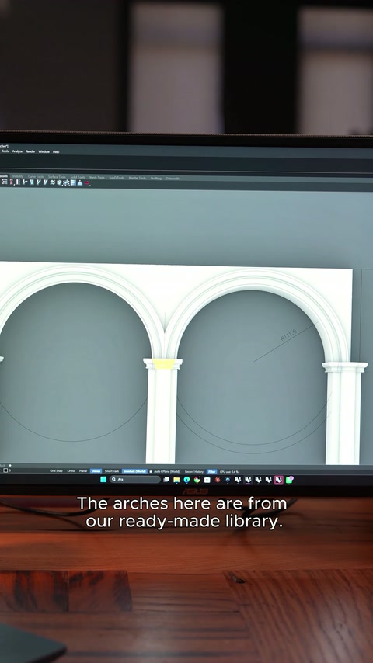Toggle the selection Filter button
This screenshot has width=373, height=663.
[211, 471]
